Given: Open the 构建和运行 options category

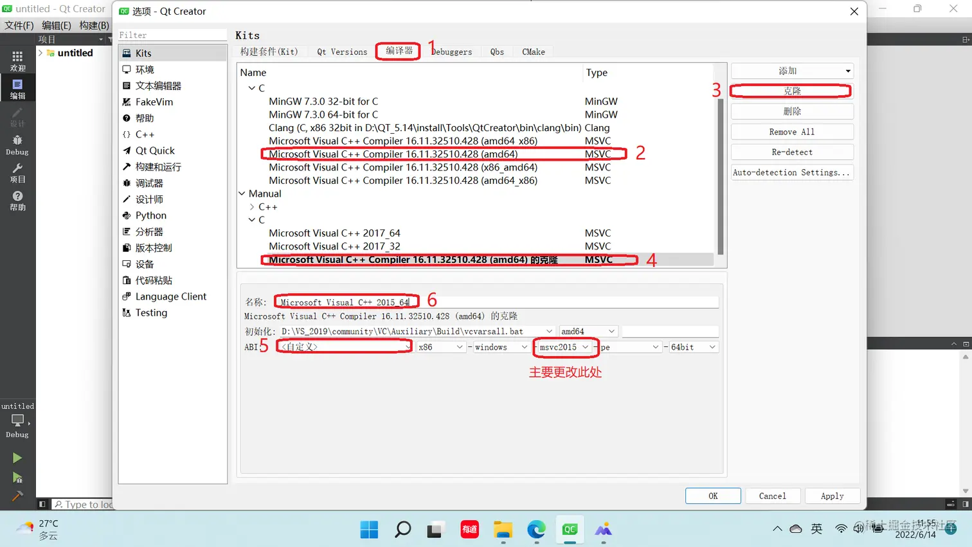Looking at the screenshot, I should (x=173, y=166).
